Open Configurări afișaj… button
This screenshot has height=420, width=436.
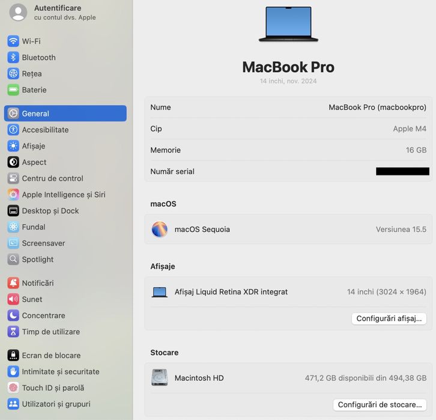pos(389,318)
